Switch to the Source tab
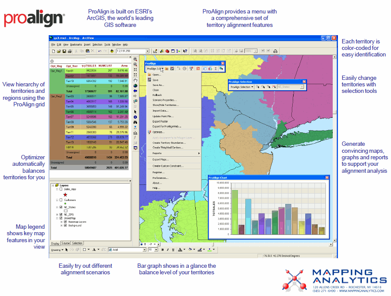Viewport: 391px width, 296px height. click(66, 243)
